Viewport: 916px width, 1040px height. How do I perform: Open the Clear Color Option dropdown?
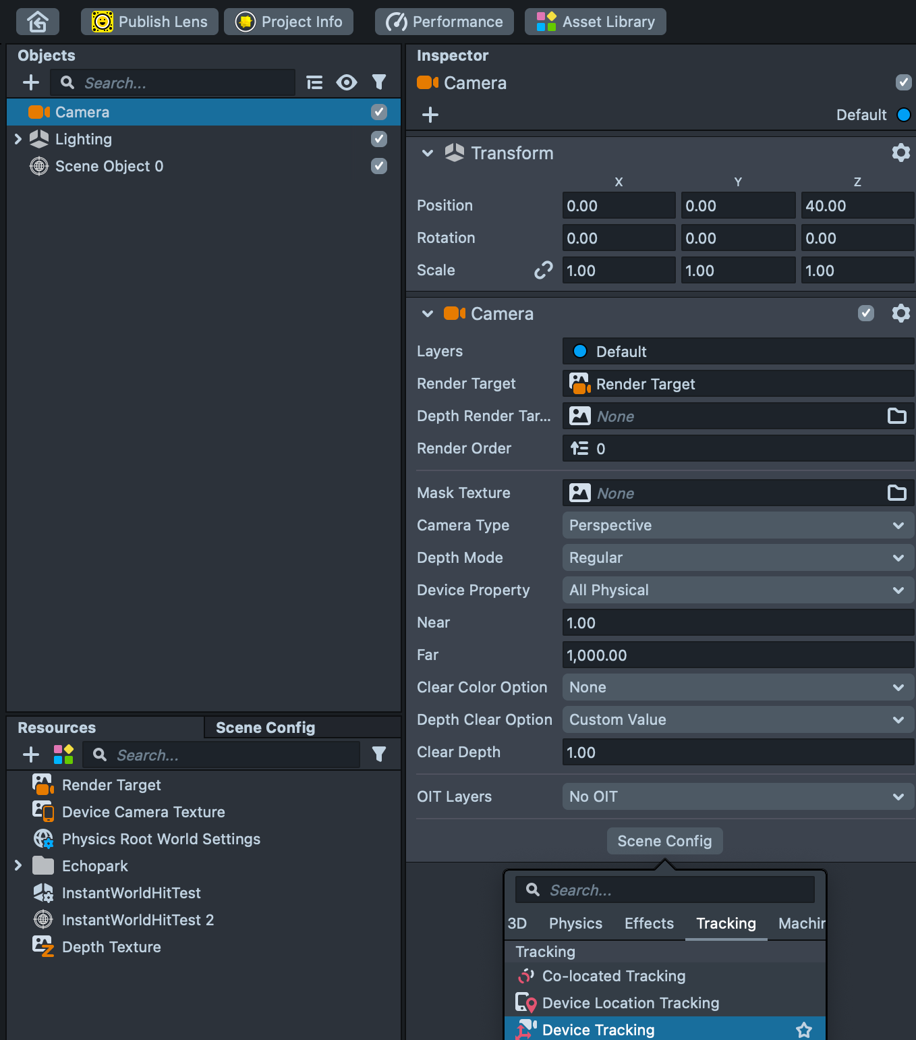(x=738, y=687)
